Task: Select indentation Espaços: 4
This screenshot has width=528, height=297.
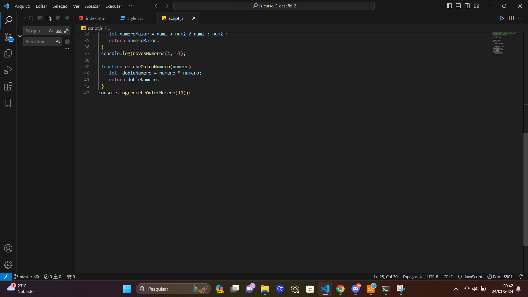Action: tap(412, 277)
